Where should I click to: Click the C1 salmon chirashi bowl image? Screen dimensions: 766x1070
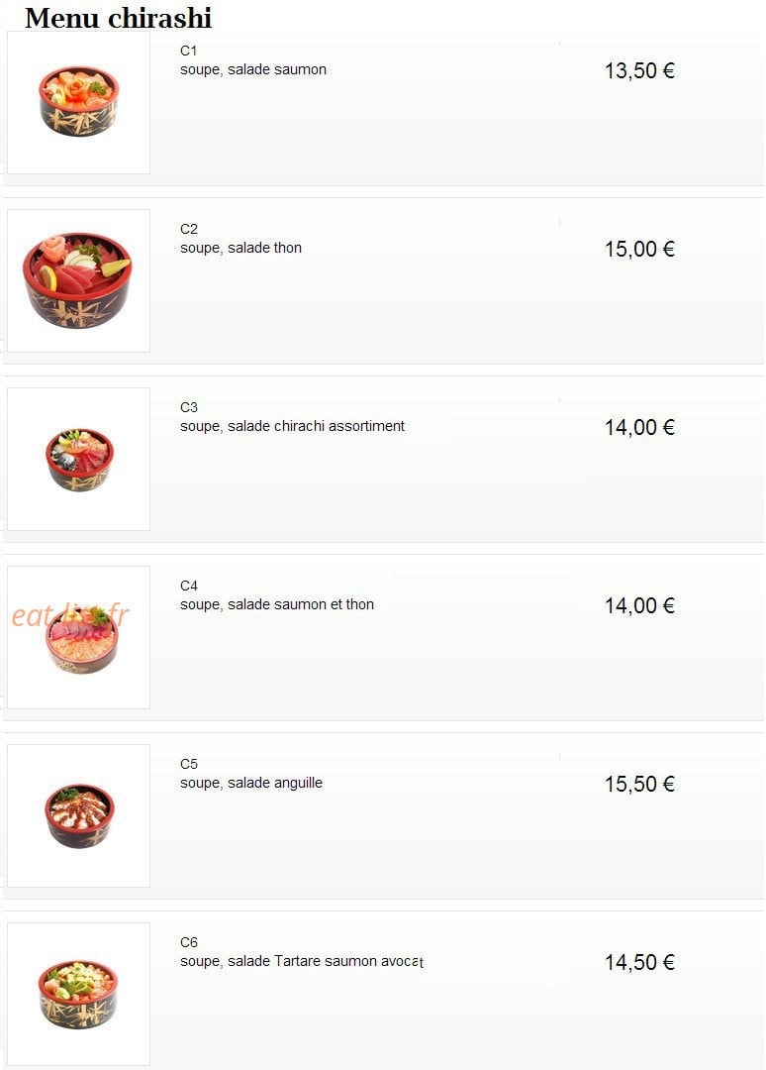point(78,102)
